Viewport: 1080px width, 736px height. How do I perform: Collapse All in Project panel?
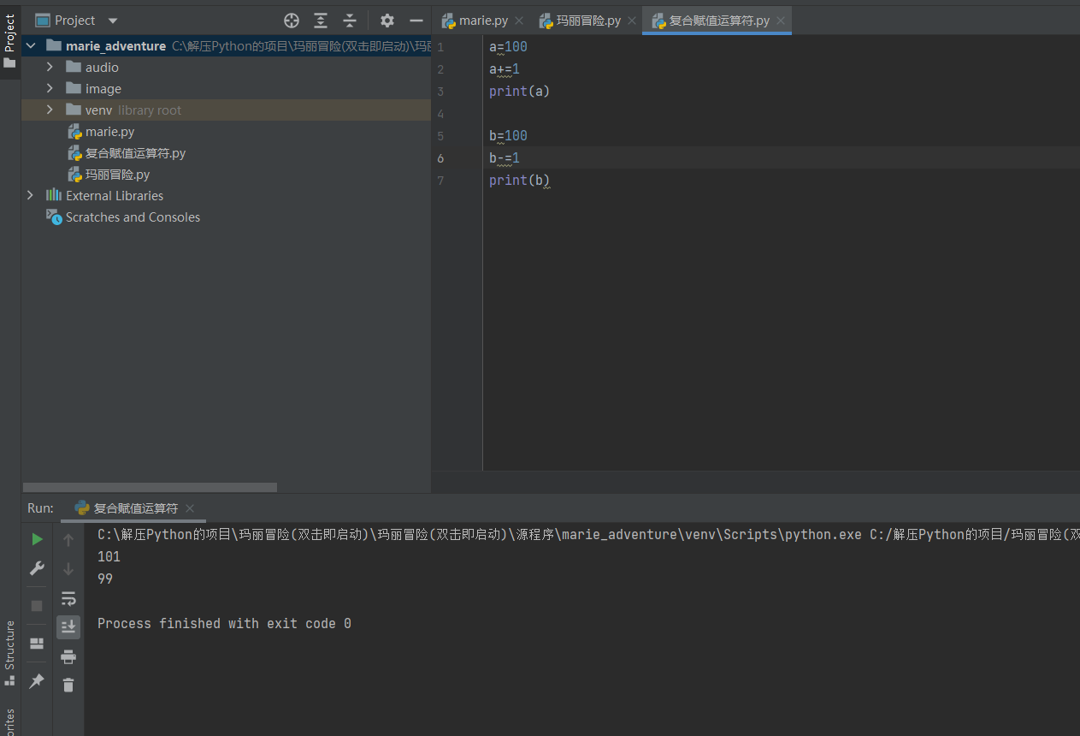tap(349, 21)
